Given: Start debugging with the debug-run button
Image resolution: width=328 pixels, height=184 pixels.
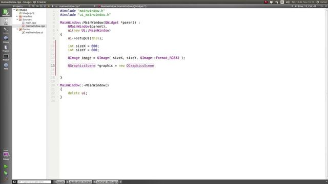Looking at the screenshot, I should [6, 173].
